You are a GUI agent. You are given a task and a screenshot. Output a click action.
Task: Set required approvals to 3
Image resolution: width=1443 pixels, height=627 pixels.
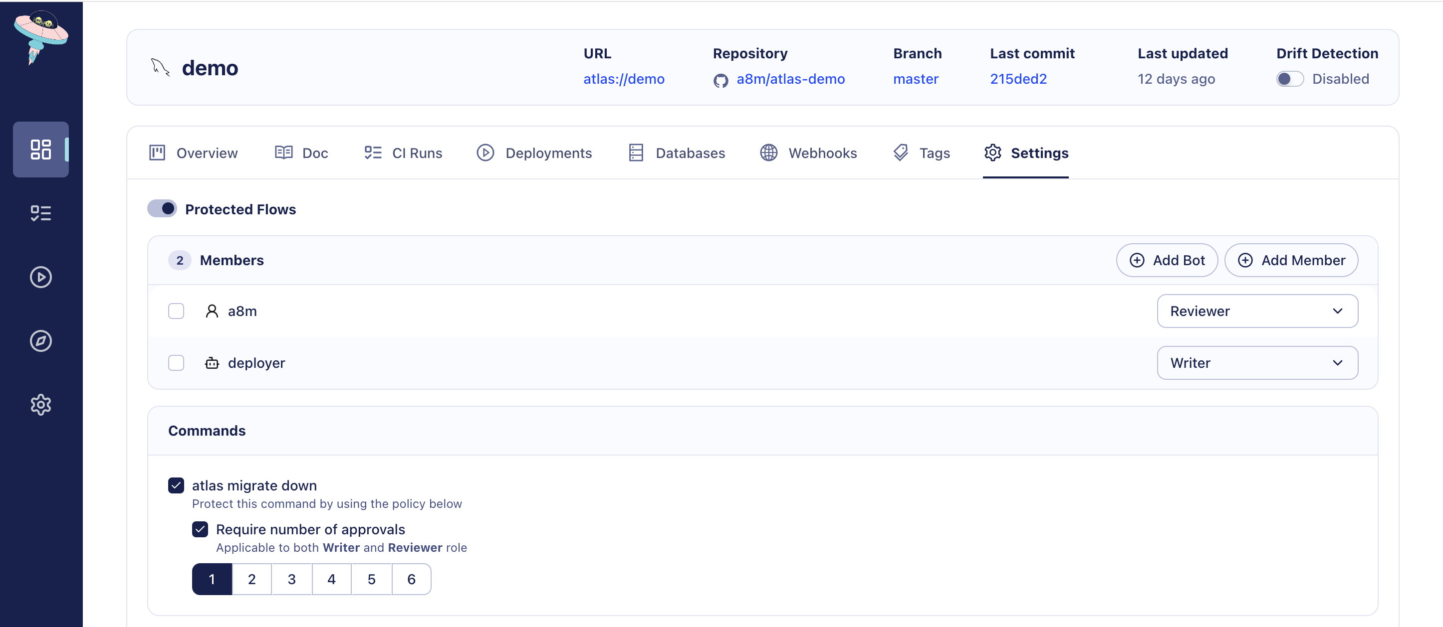tap(292, 579)
